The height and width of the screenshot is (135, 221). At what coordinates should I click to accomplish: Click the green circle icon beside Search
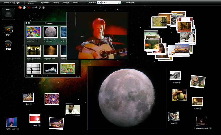(x=89, y=2)
